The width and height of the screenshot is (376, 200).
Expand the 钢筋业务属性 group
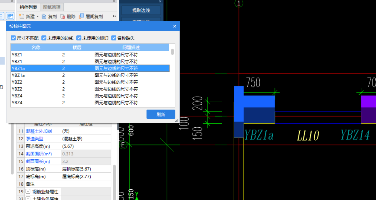point(28,192)
